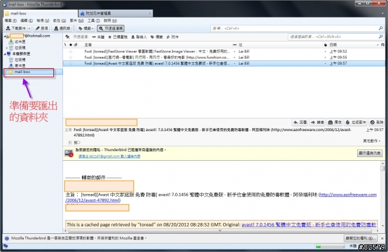This screenshot has height=252, width=388.
Task: Open the Other Actions (其他動作) dropdown
Action: pos(372,141)
